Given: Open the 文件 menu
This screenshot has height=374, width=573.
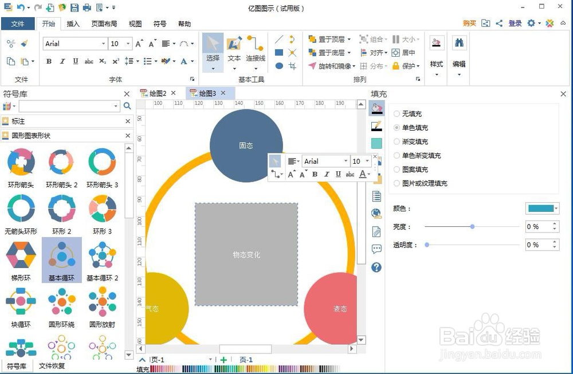Looking at the screenshot, I should point(18,23).
